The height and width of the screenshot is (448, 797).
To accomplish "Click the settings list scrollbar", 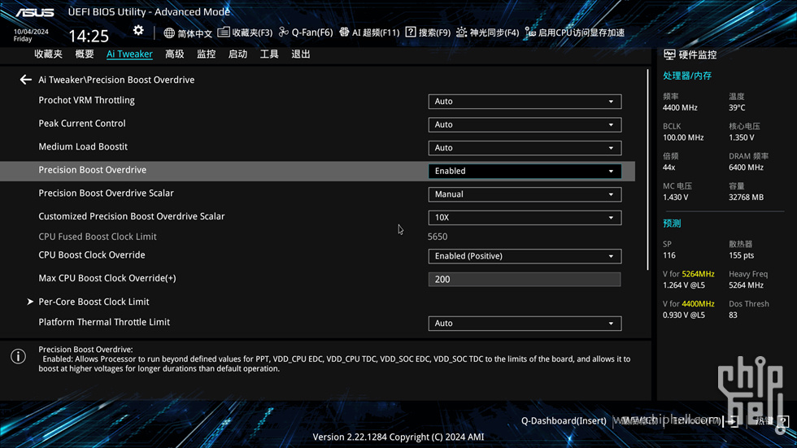I will [x=647, y=170].
